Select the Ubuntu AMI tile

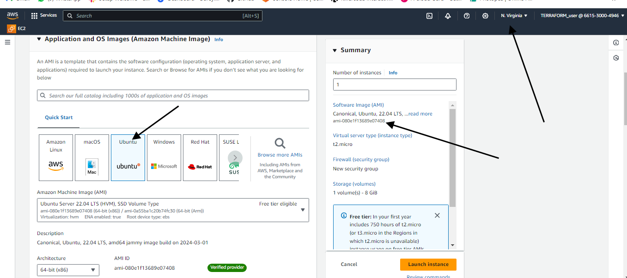point(128,157)
